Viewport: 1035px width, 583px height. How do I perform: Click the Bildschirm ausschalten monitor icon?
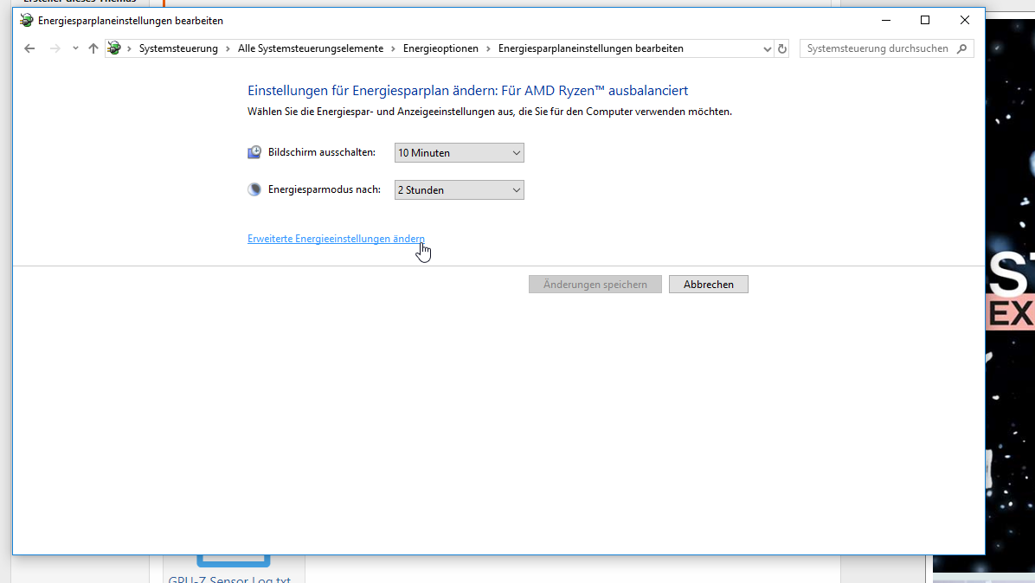coord(254,152)
